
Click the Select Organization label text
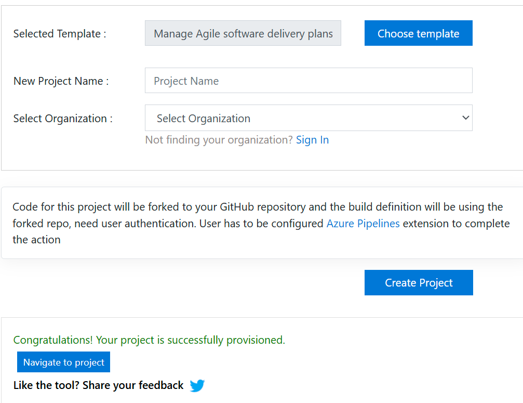(x=63, y=119)
